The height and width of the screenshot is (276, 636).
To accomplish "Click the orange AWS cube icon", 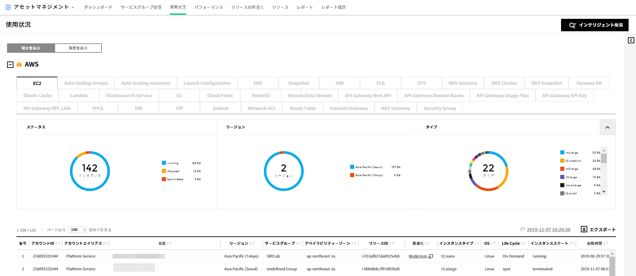I will tap(19, 65).
